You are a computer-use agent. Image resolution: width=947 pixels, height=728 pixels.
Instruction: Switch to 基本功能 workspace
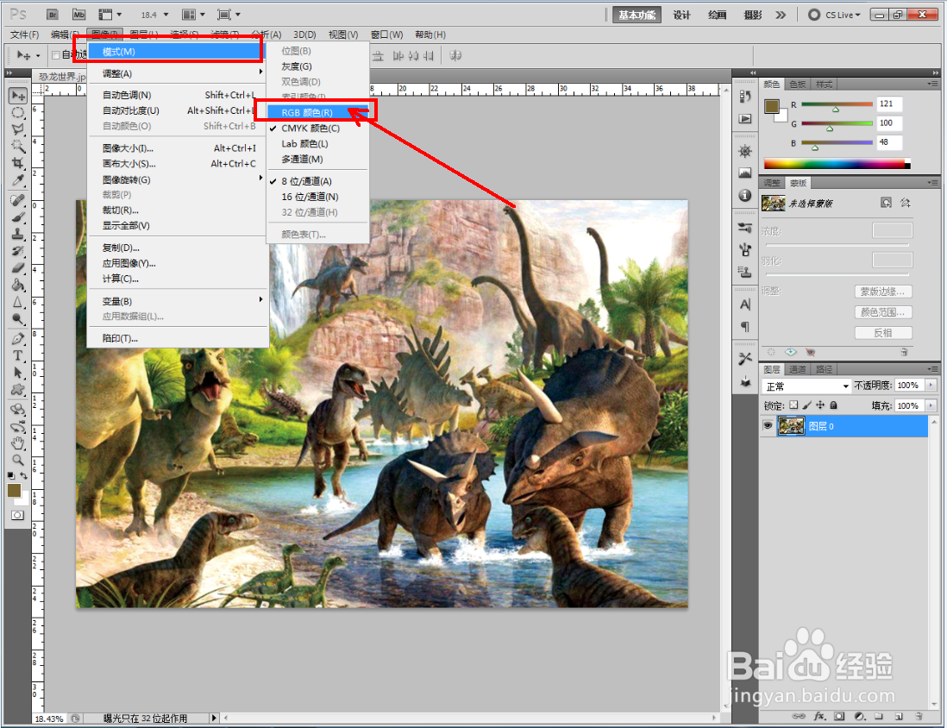pyautogui.click(x=637, y=16)
